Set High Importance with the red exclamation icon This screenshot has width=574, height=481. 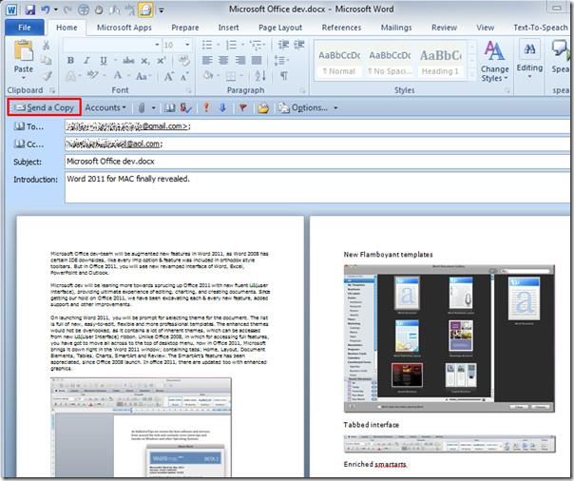click(205, 107)
